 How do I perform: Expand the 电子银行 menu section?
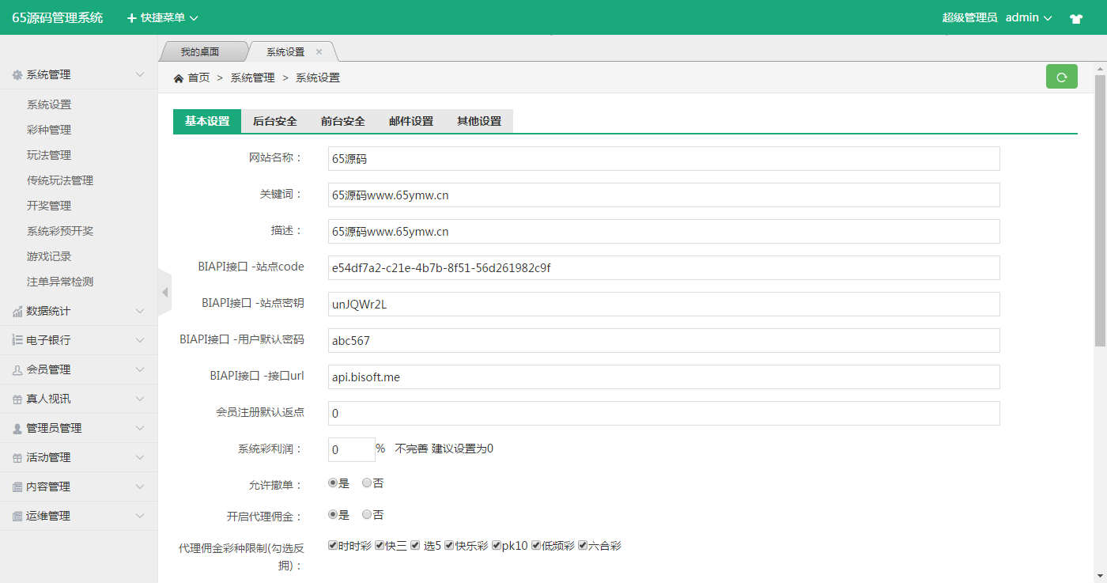pyautogui.click(x=79, y=340)
